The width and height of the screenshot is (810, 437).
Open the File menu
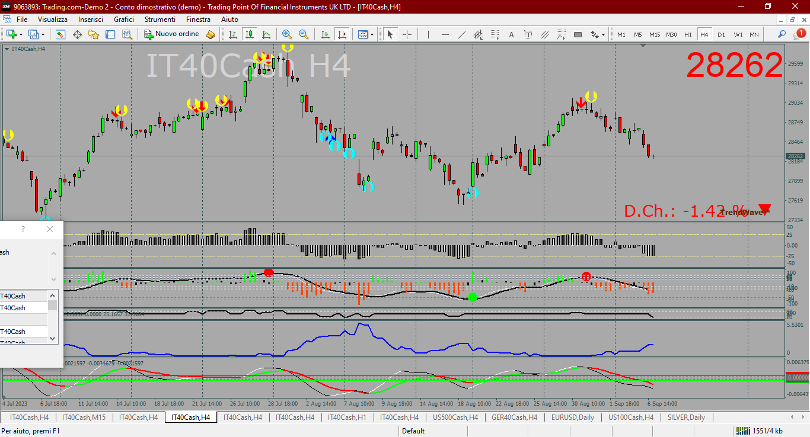(x=22, y=20)
